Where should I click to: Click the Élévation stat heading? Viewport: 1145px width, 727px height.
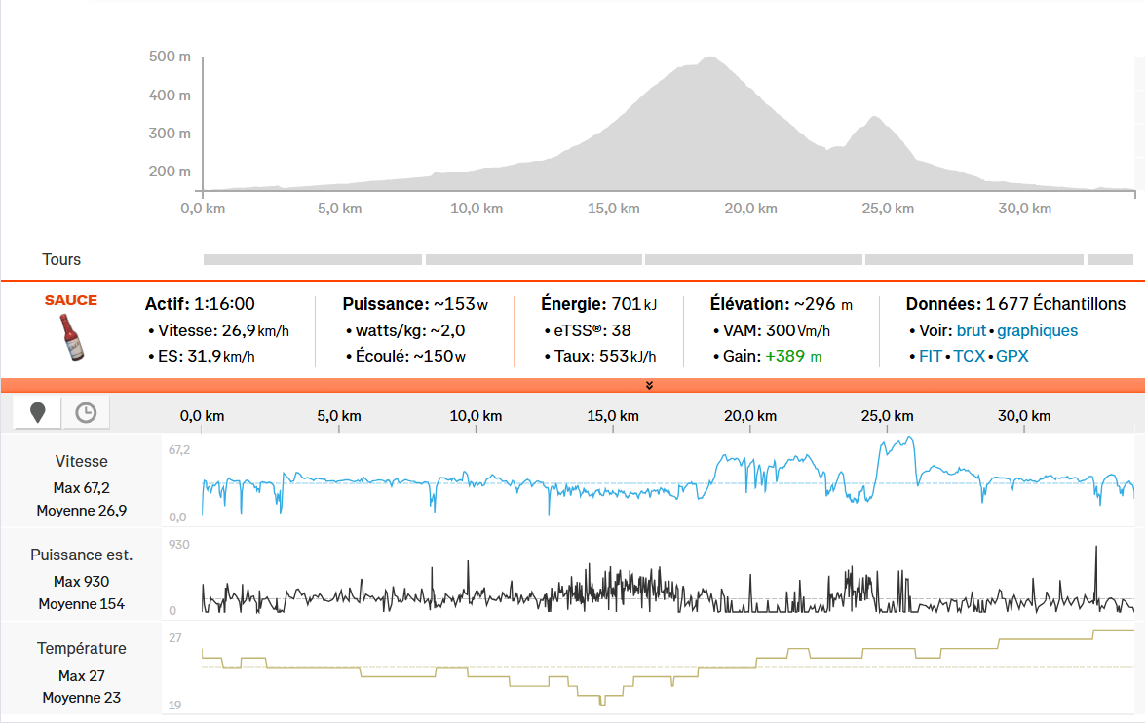pyautogui.click(x=748, y=304)
